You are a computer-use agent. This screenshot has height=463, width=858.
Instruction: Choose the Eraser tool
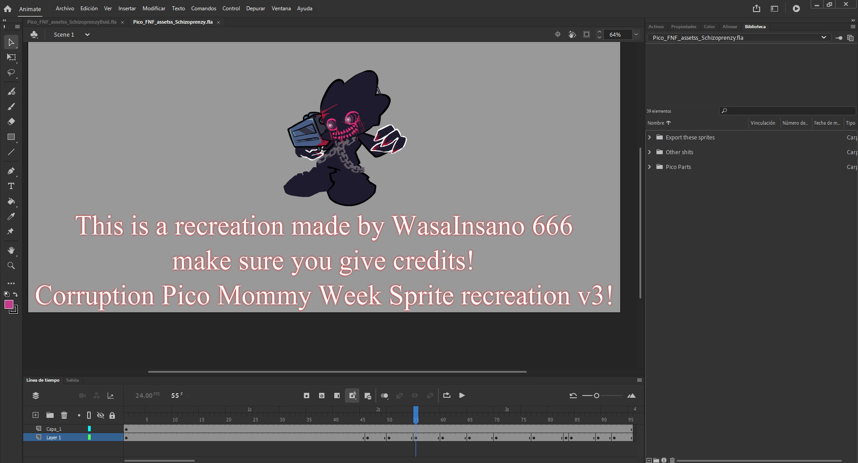[11, 121]
